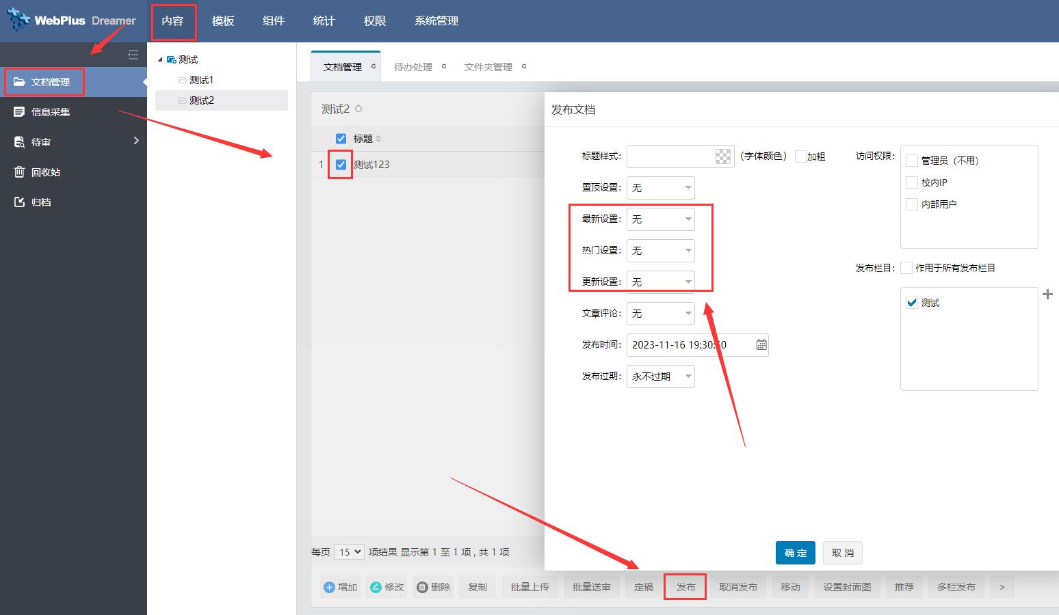Add a publish column with the plus icon
This screenshot has width=1059, height=615.
(x=1047, y=295)
